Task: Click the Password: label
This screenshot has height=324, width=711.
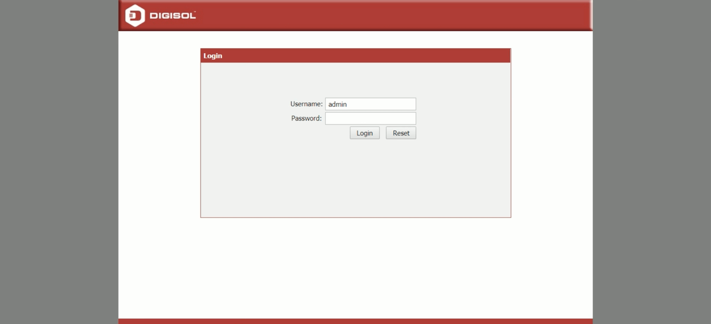Action: click(x=306, y=118)
